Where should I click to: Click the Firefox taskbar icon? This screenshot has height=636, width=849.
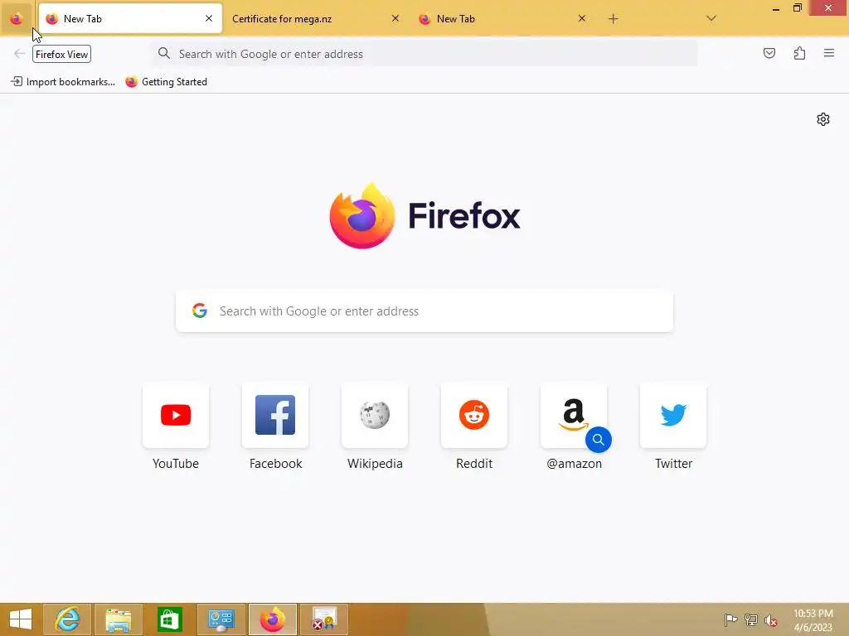point(273,619)
